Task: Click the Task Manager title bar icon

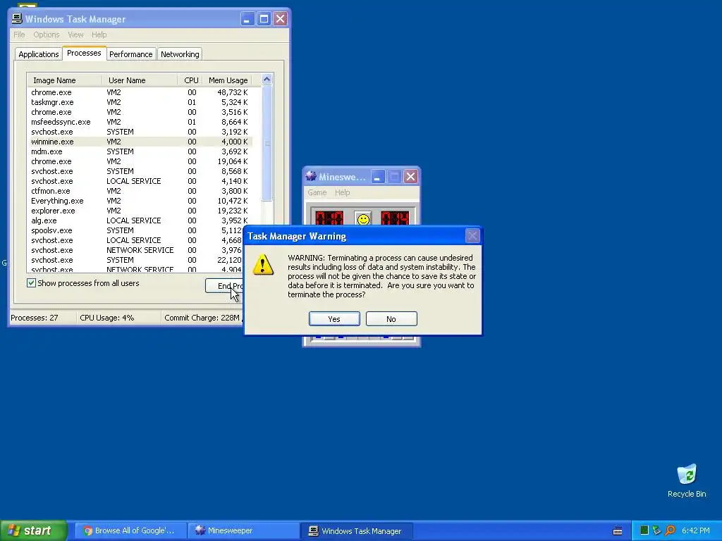Action: (17, 19)
